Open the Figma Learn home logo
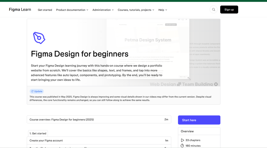Screen dimensions: 267x148 [20, 10]
